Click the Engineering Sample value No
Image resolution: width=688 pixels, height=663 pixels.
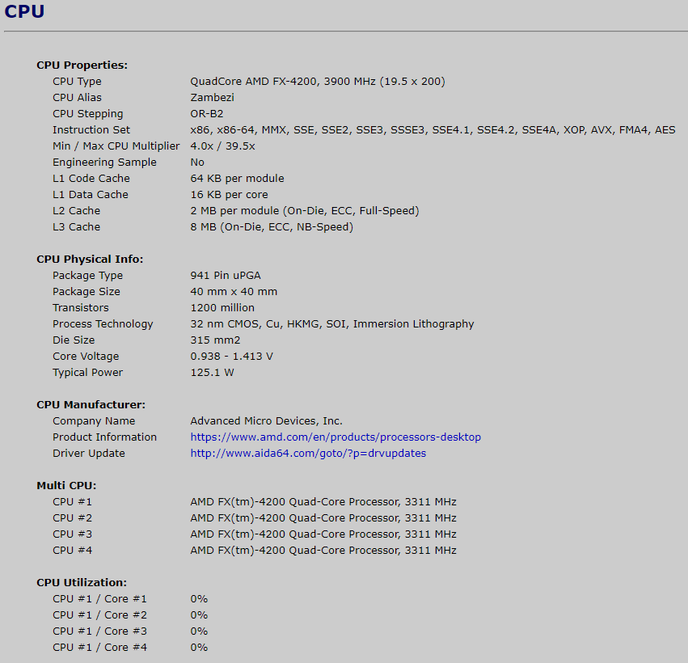pyautogui.click(x=197, y=163)
